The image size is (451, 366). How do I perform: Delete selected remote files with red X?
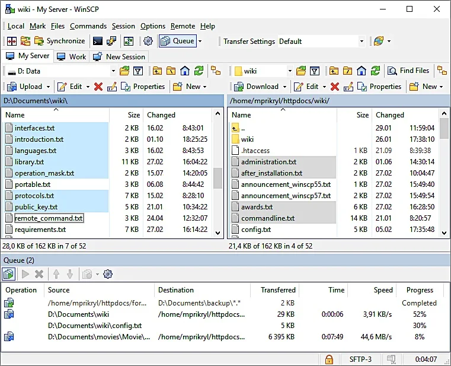(335, 87)
